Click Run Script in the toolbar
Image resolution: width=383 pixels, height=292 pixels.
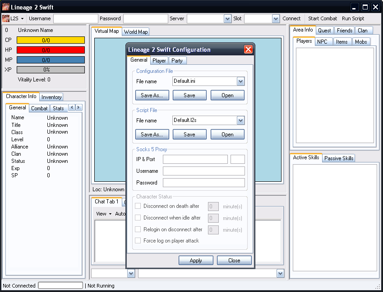click(353, 18)
